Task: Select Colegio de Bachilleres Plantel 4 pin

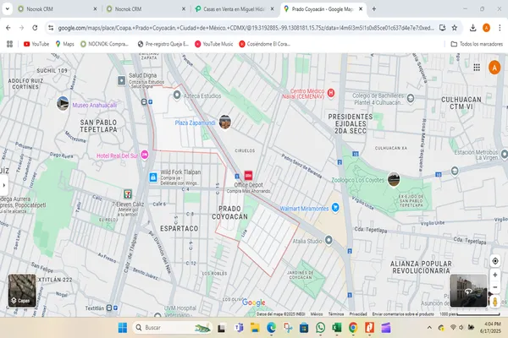Action: pos(411,98)
